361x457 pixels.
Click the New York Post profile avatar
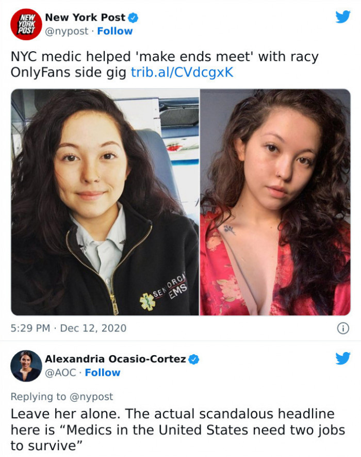26,24
